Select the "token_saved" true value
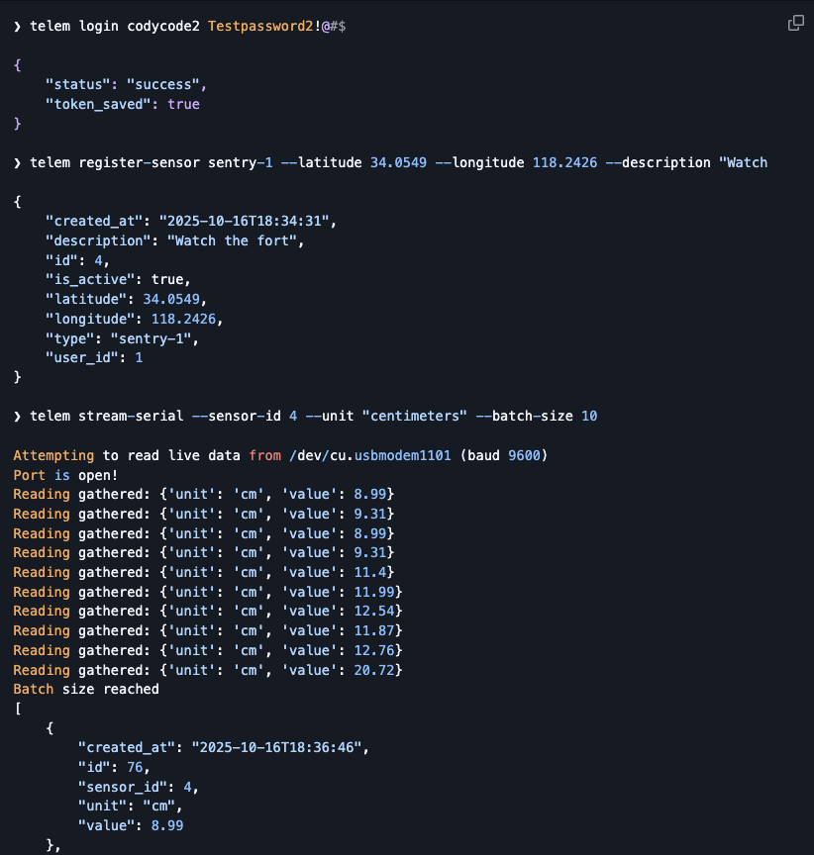Screen dimensions: 814x855 182,104
